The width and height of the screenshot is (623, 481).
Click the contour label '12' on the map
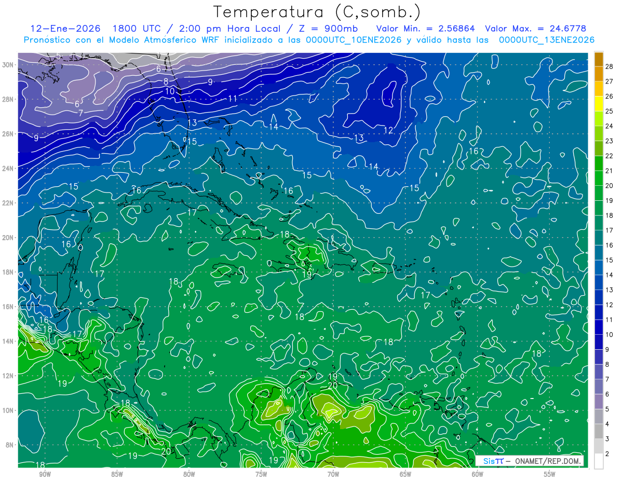388,130
